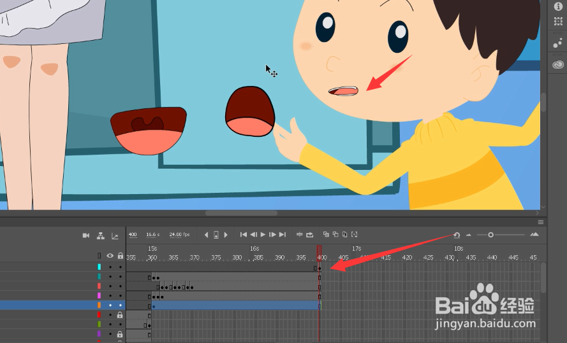Select the boy's mouth on his face
This screenshot has width=567, height=343.
click(343, 91)
